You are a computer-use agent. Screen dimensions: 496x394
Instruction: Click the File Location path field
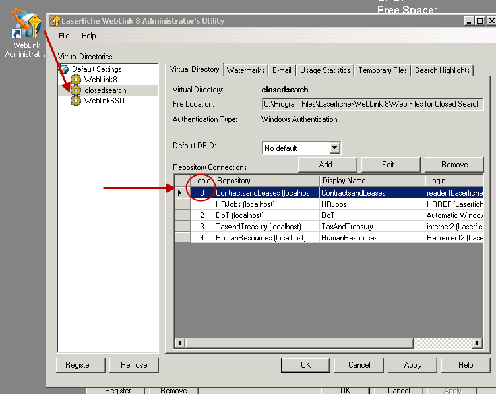point(373,104)
